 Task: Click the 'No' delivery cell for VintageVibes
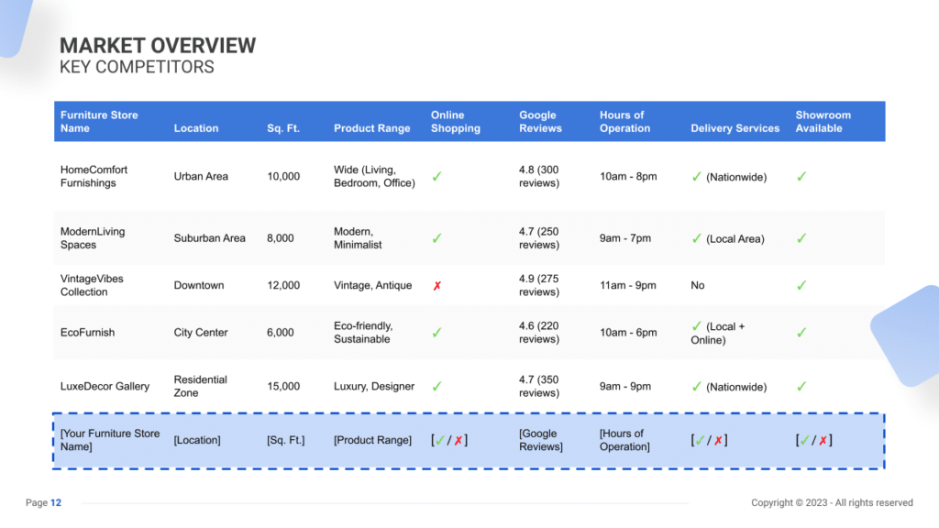[698, 286]
